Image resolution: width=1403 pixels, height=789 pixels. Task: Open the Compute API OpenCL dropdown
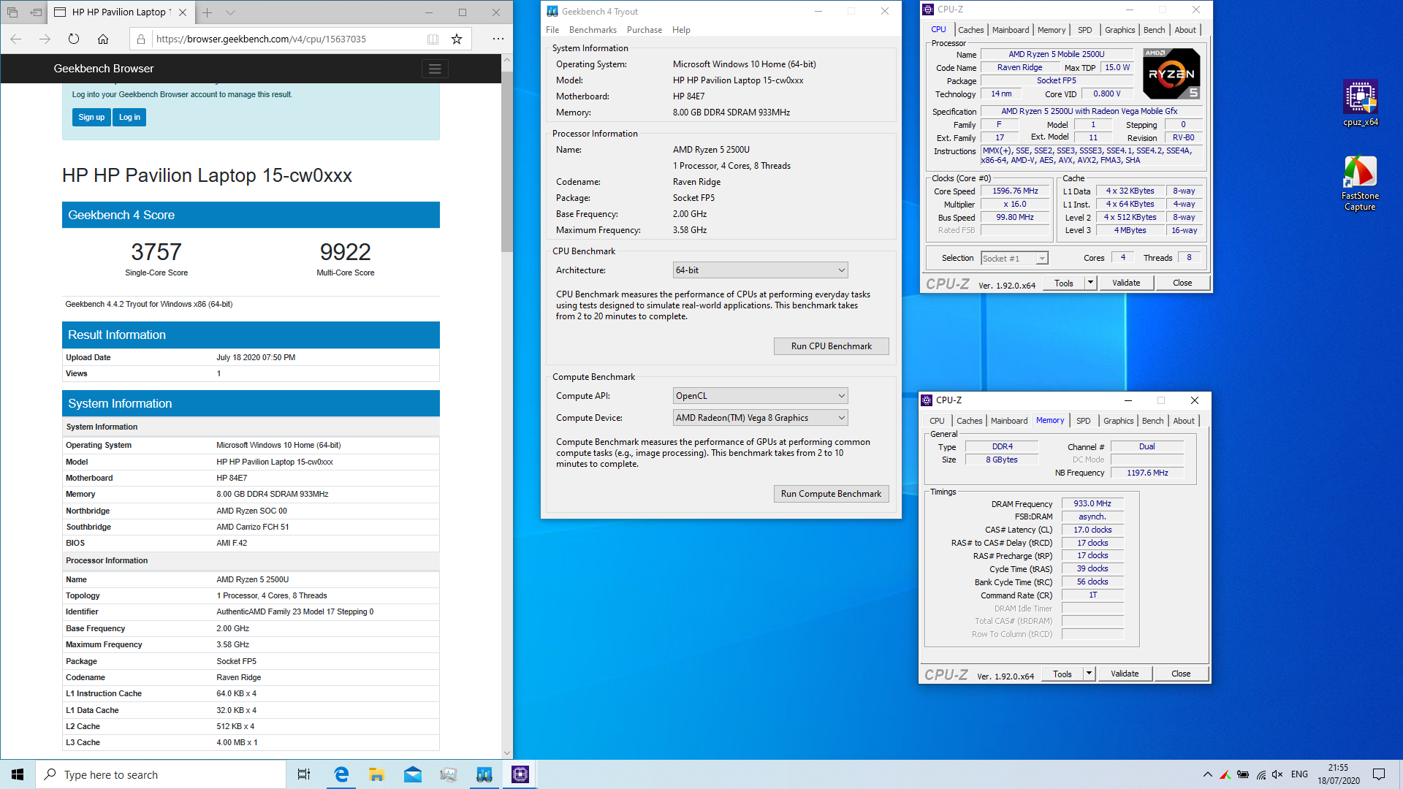click(x=760, y=396)
